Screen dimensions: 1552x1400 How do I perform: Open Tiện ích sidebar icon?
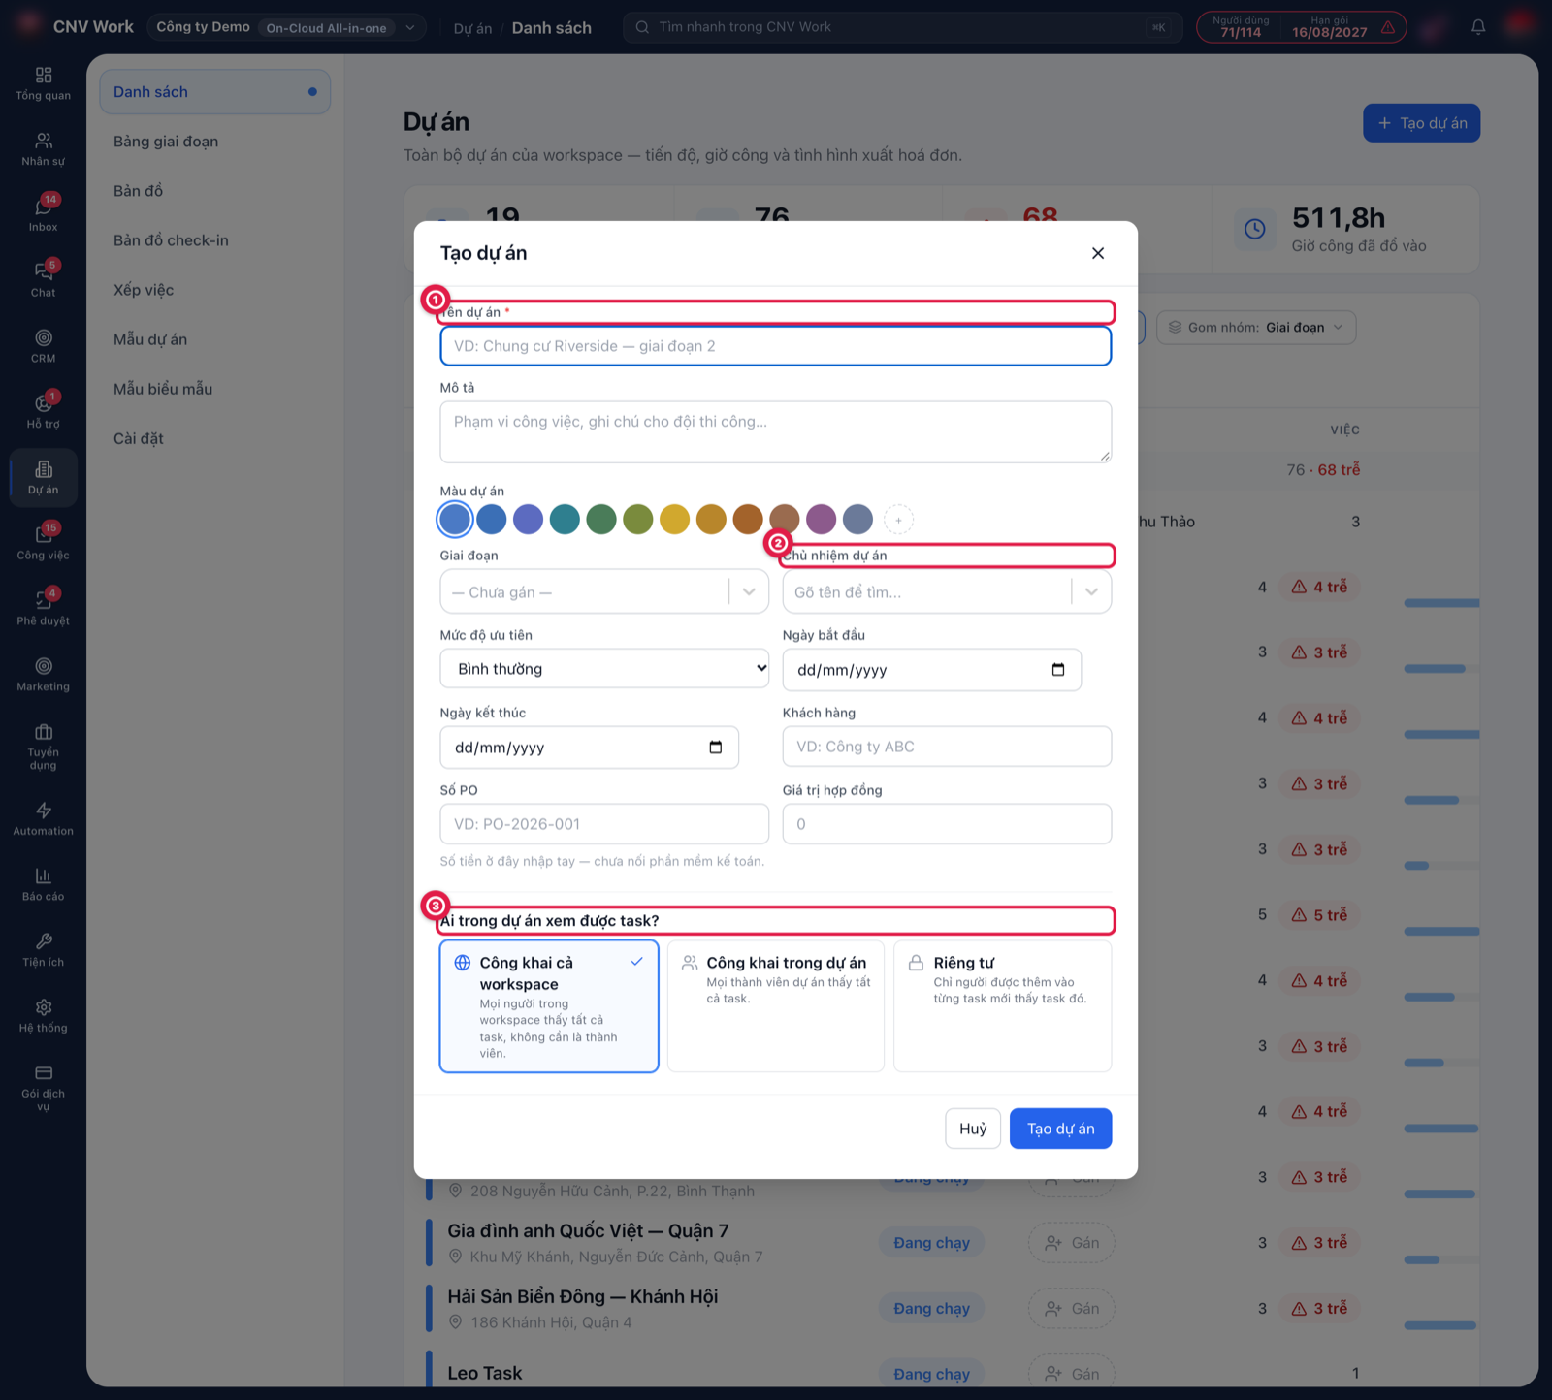click(44, 950)
